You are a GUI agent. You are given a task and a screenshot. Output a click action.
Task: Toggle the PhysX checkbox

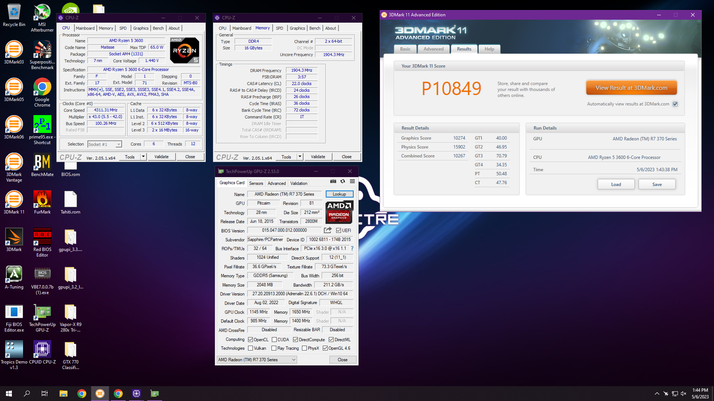pyautogui.click(x=304, y=348)
